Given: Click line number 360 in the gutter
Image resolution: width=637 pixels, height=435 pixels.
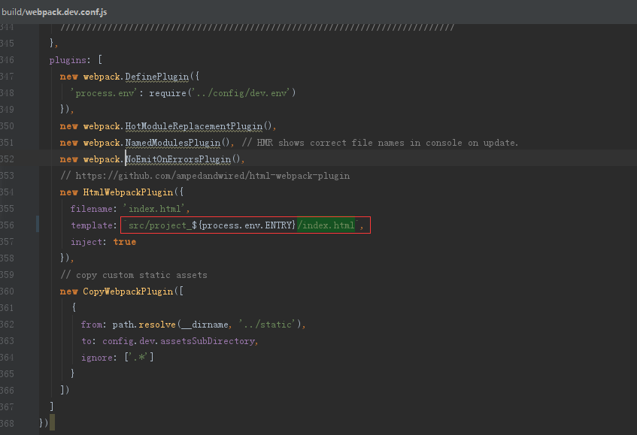Looking at the screenshot, I should pos(7,292).
